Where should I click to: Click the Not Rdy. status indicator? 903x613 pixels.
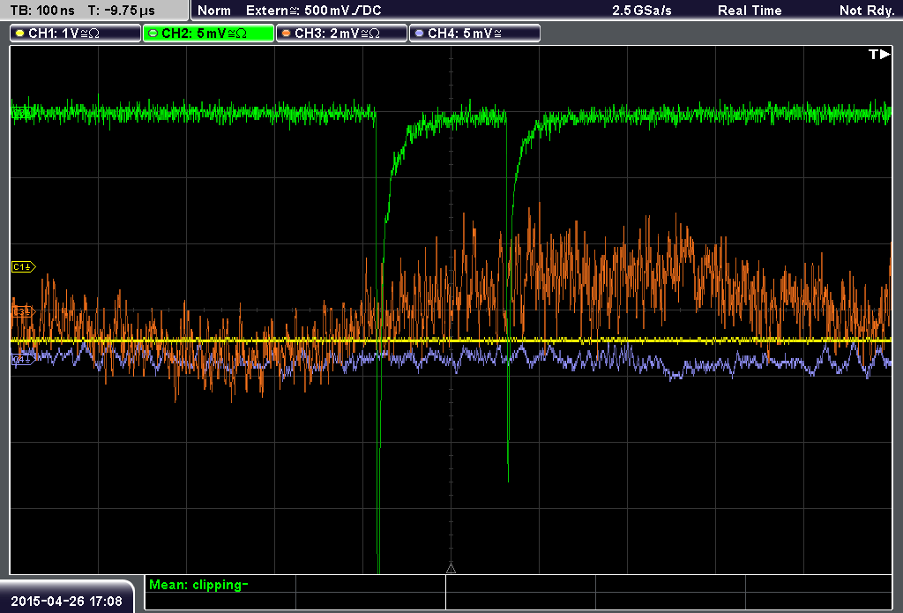coord(867,11)
